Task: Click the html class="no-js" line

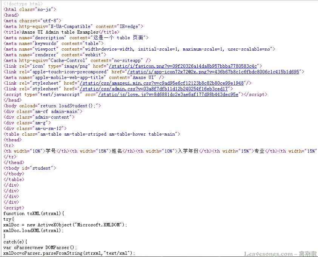Action: point(29,9)
